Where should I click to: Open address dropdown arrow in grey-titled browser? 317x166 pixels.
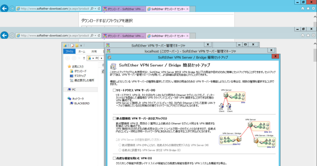[x=95, y=36]
